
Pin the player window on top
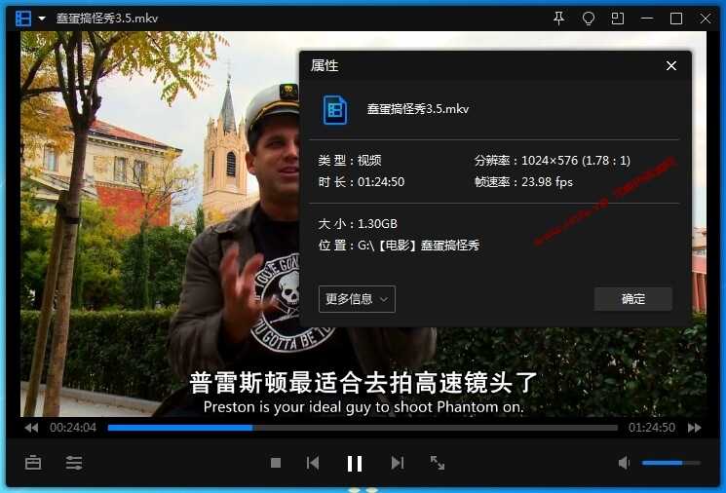tap(558, 19)
